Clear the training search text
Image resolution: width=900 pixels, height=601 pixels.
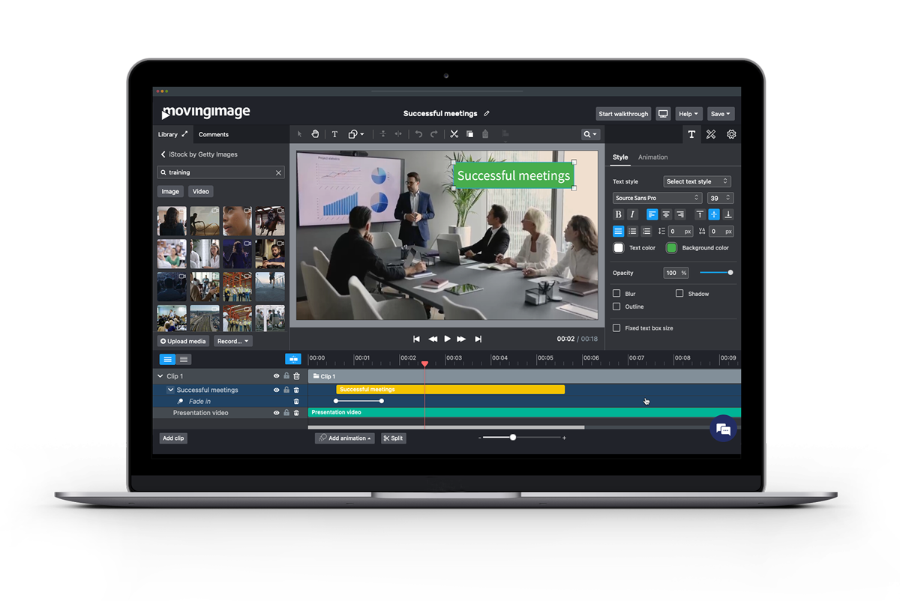[x=278, y=172]
